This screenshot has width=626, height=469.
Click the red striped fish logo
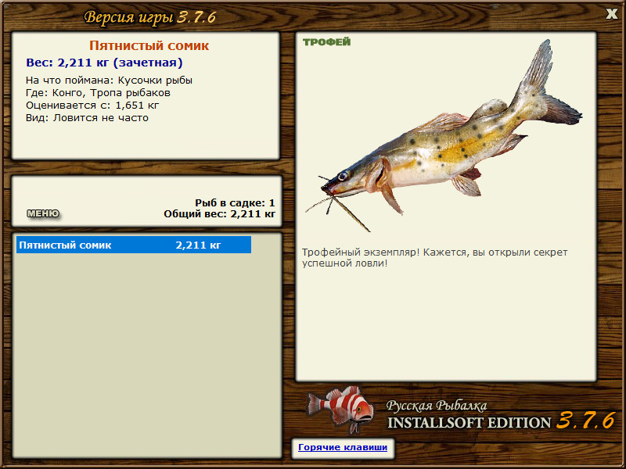click(340, 409)
